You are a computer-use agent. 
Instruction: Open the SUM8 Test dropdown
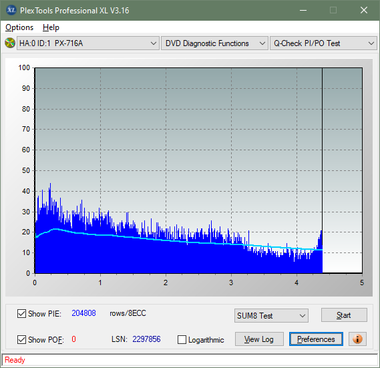point(271,316)
